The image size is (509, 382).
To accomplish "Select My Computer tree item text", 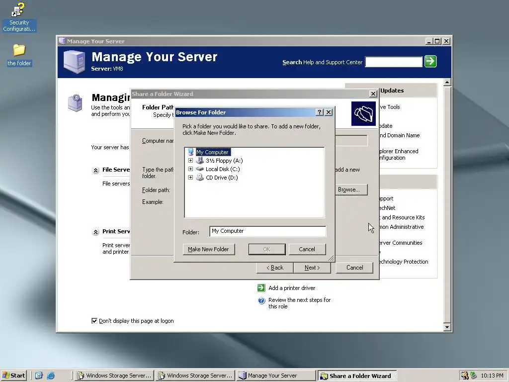I will [213, 152].
